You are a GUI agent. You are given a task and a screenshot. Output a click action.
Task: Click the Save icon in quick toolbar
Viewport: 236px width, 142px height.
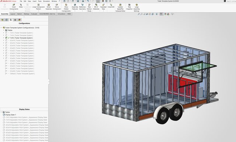coord(78,1)
